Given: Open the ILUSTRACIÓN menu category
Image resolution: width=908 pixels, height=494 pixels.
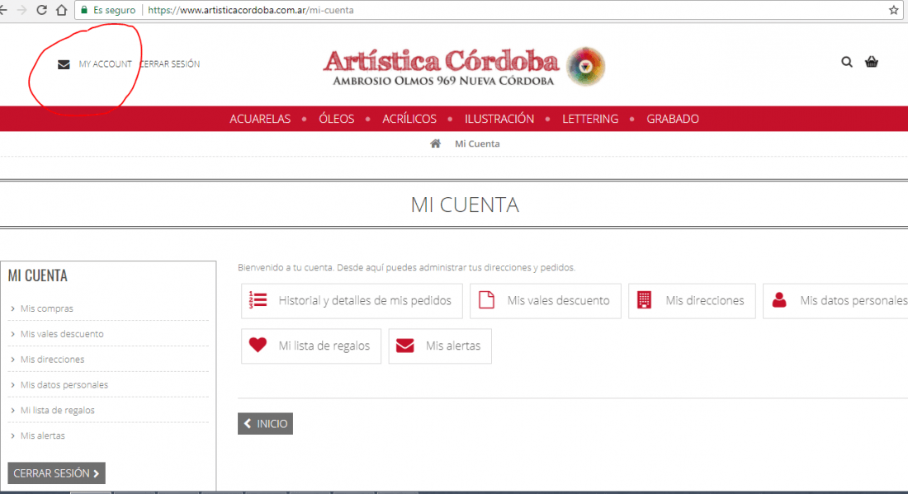Looking at the screenshot, I should pos(499,119).
